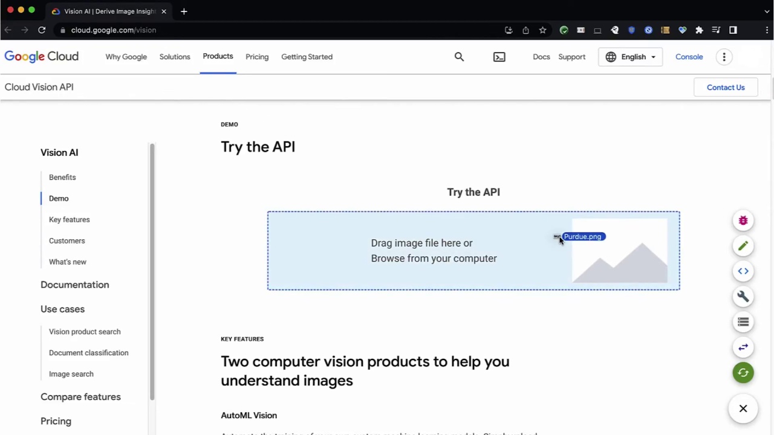Click the wrench tools icon

pos(743,296)
